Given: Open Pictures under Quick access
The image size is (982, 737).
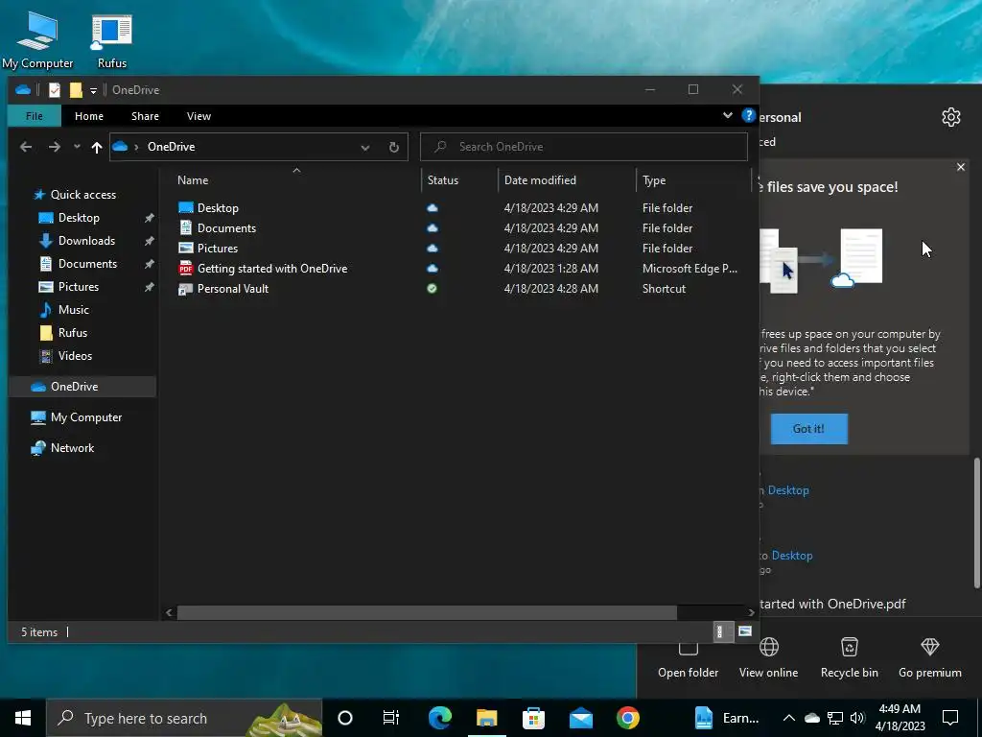Looking at the screenshot, I should click(79, 287).
